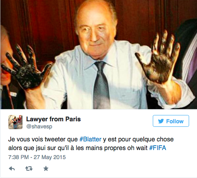Click the 27 May 2015 date text

50,157
